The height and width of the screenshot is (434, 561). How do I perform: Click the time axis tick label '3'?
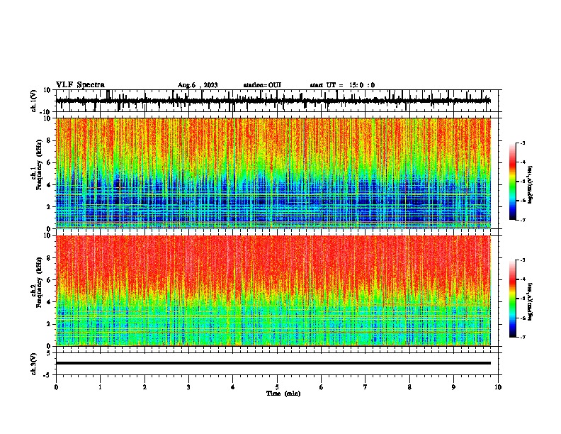click(188, 387)
